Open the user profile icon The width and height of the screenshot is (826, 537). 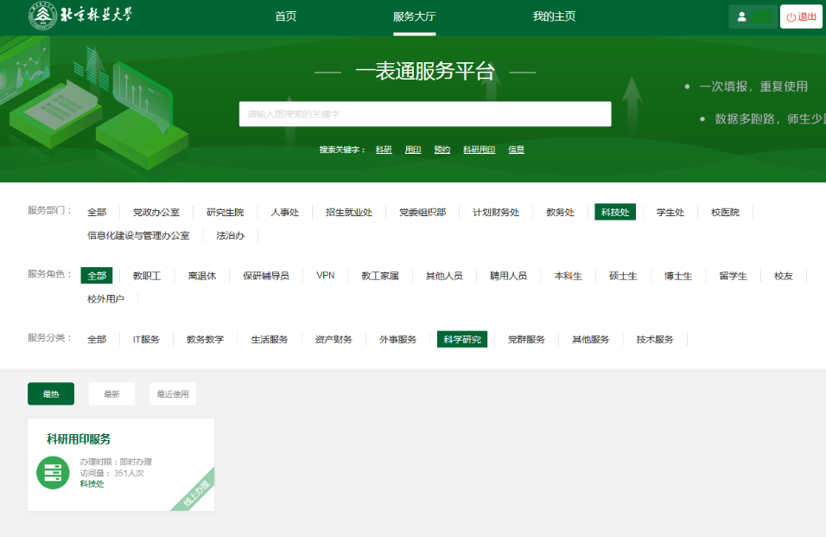[x=741, y=17]
